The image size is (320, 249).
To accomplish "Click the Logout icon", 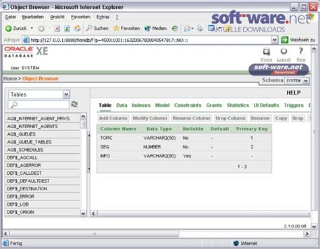I will pyautogui.click(x=284, y=51).
